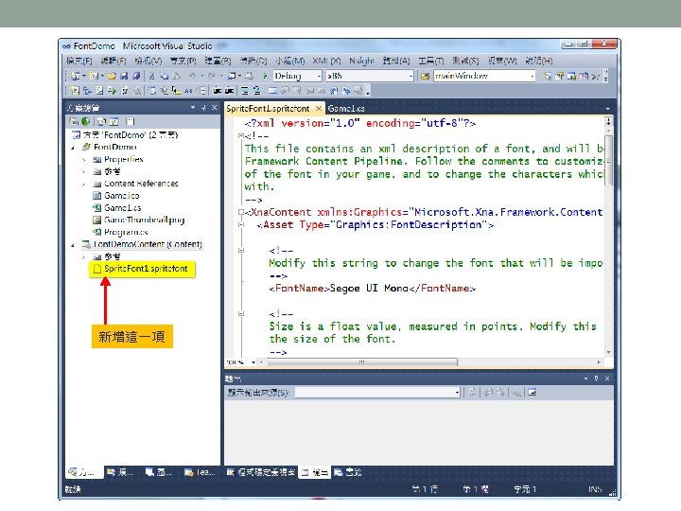Expand the Properties folder node
Image resolution: width=681 pixels, height=511 pixels.
84,160
